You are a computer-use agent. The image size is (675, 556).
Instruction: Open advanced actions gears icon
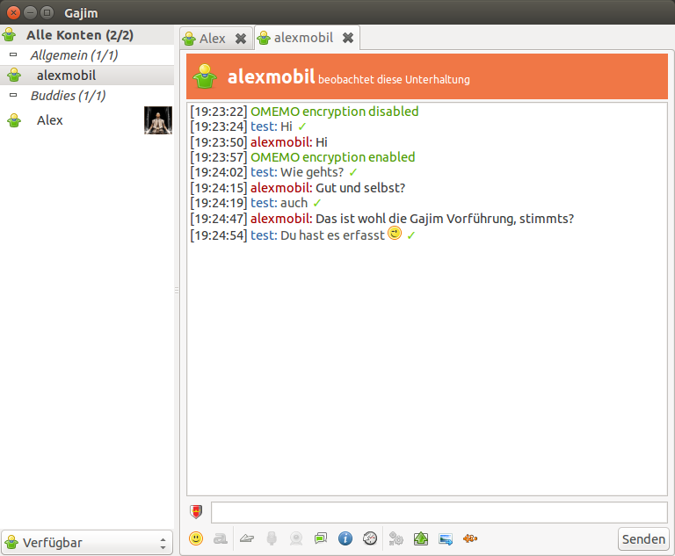point(396,538)
